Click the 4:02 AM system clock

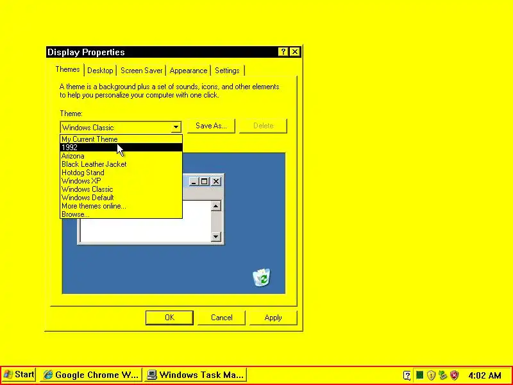485,375
